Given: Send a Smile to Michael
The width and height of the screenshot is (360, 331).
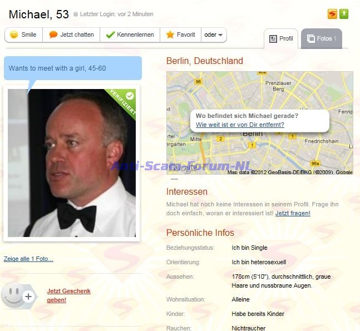Looking at the screenshot, I should (23, 34).
